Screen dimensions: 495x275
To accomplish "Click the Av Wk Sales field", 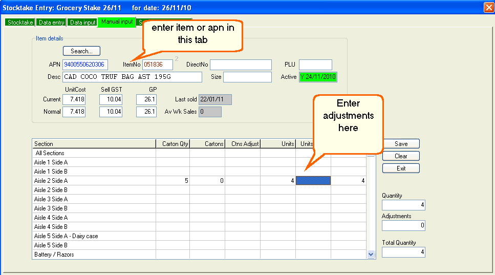I will [210, 112].
